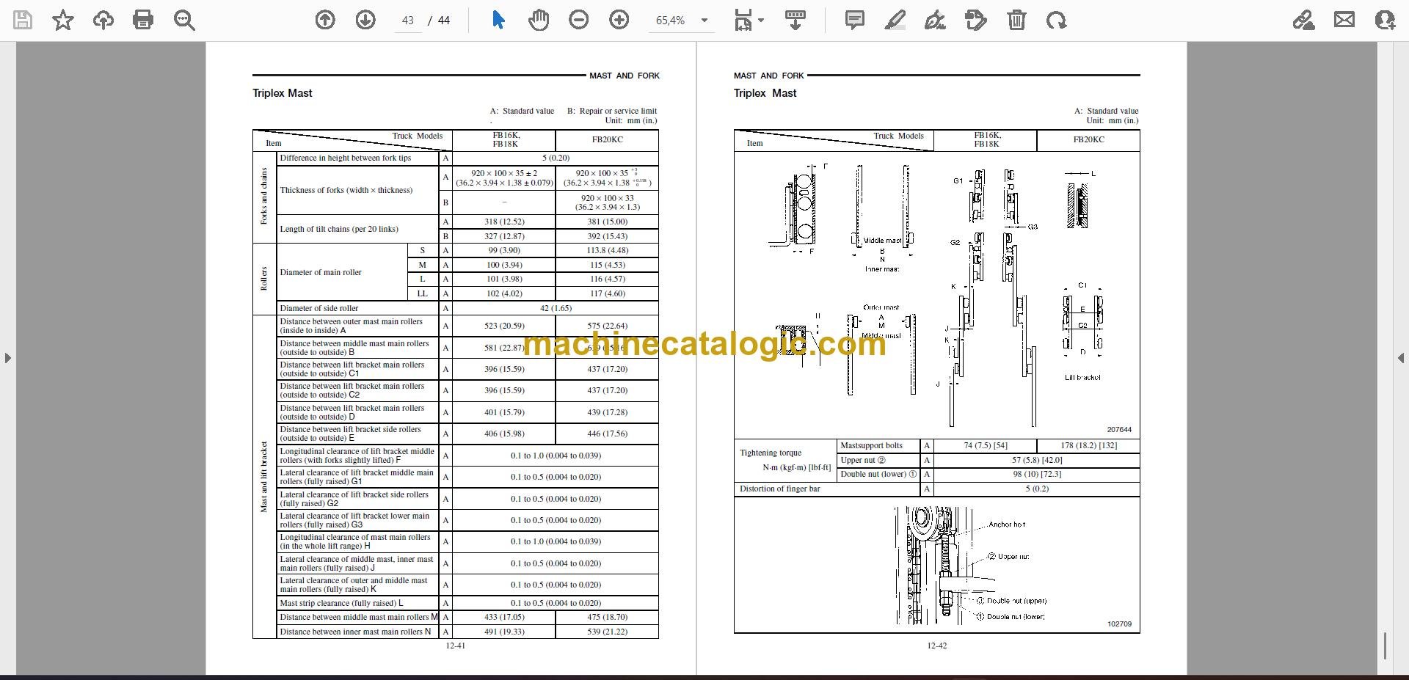Click the "5 (0.20)" fork tips value

pyautogui.click(x=556, y=158)
